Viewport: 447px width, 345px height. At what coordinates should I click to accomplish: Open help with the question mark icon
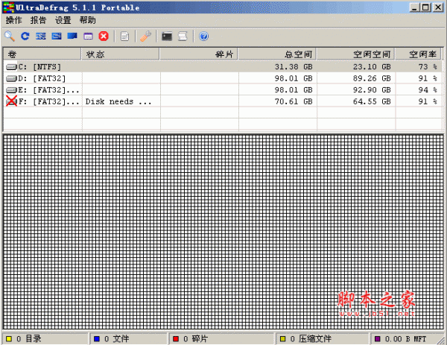coord(203,37)
